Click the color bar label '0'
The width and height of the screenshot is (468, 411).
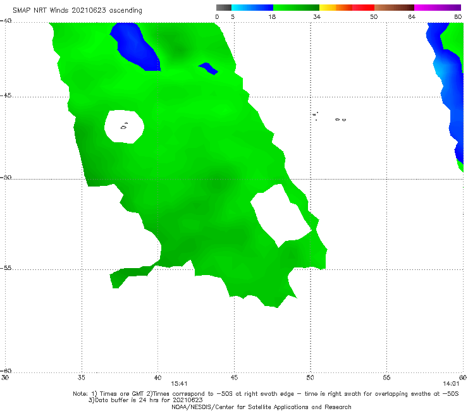(x=217, y=16)
